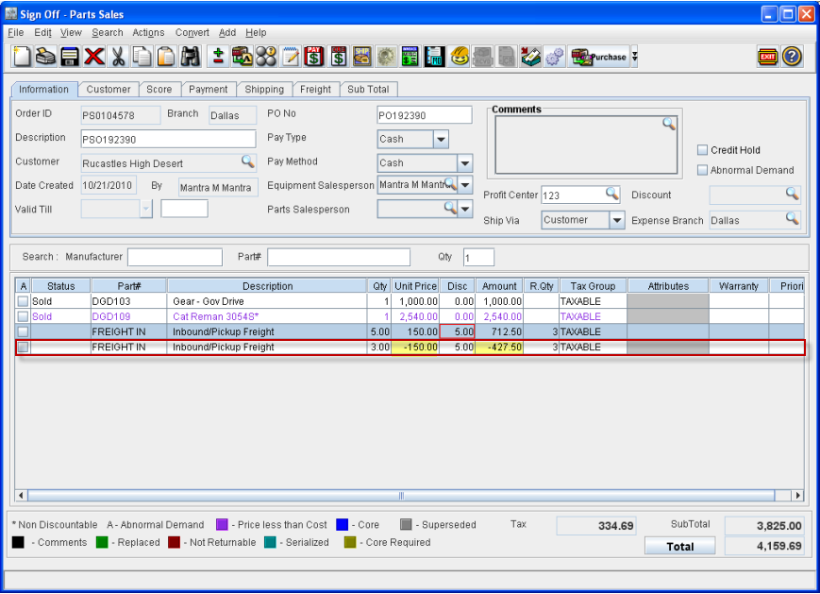Check the box for DGD103 row
Image resolution: width=820 pixels, height=594 pixels.
(x=23, y=301)
